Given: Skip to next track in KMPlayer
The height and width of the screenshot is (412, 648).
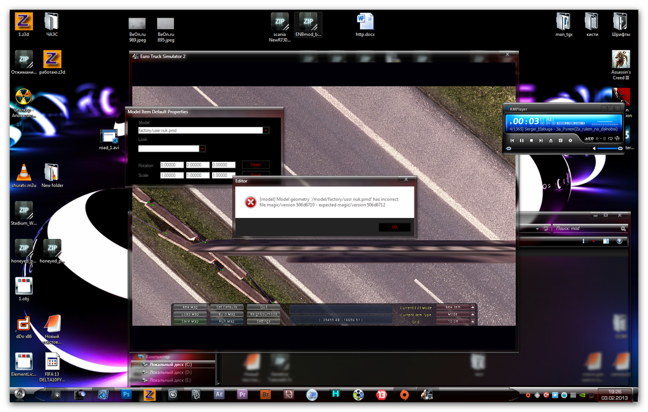Looking at the screenshot, I should coord(541,140).
